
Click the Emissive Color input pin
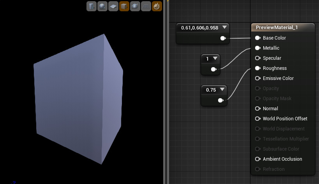(x=257, y=78)
